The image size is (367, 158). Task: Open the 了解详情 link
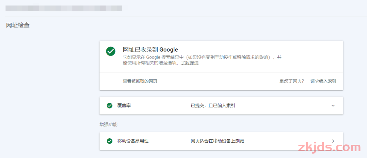[x=190, y=63]
